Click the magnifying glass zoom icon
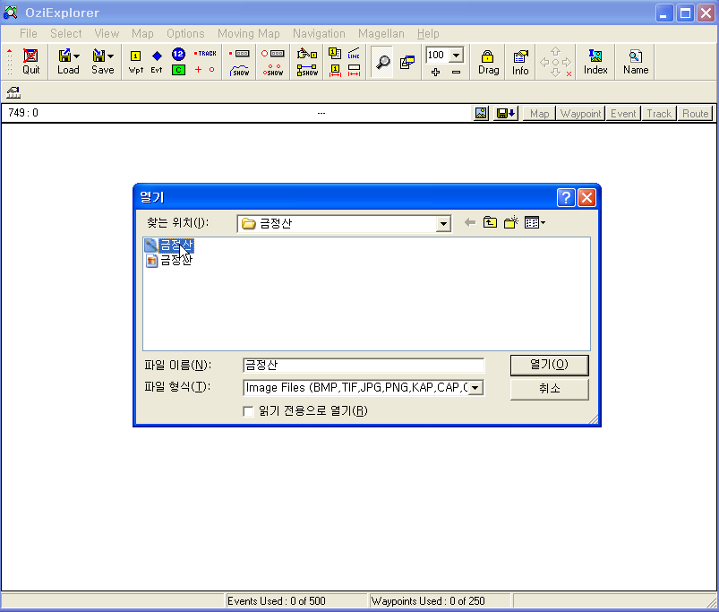Image resolution: width=719 pixels, height=612 pixels. pyautogui.click(x=382, y=62)
